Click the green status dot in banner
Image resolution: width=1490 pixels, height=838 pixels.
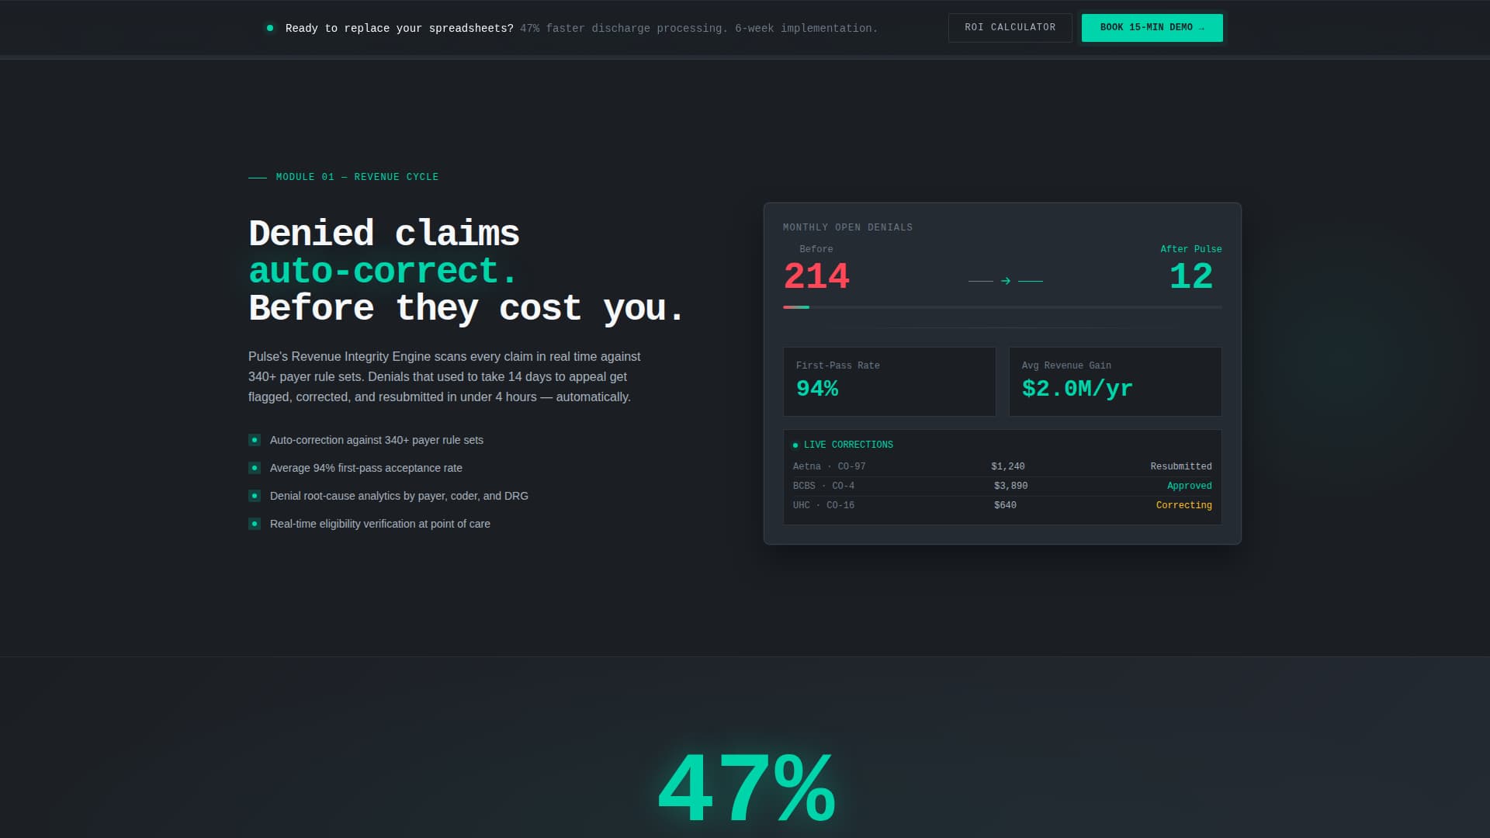click(x=270, y=28)
